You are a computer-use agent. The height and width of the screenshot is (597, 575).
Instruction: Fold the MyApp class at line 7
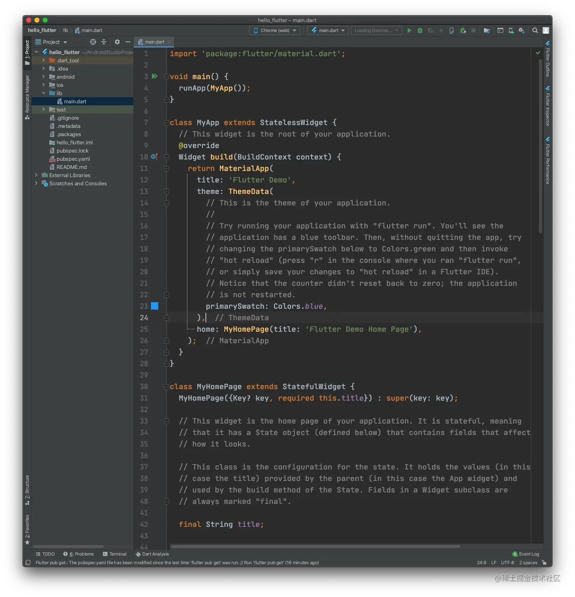[167, 122]
